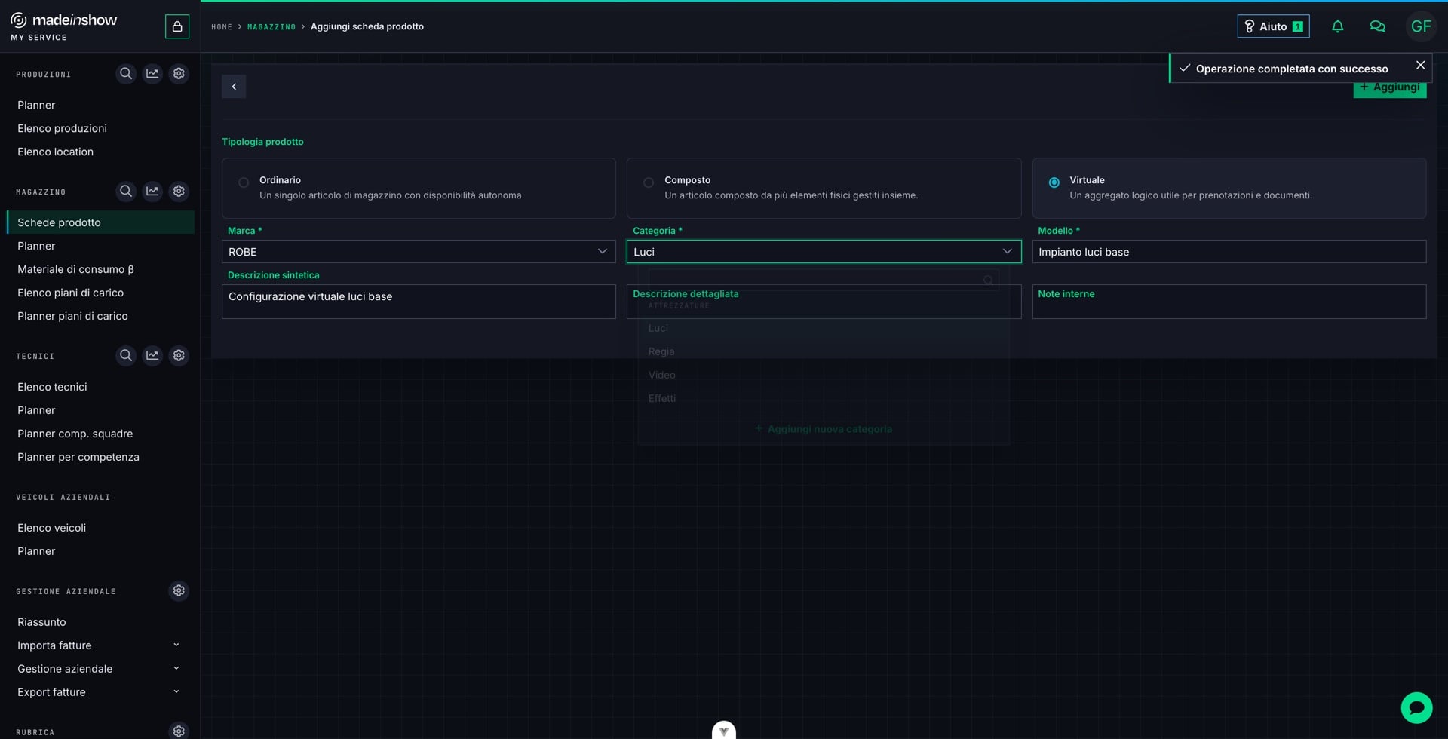Open Elenco produzioni in sidebar
The image size is (1448, 739).
62,128
